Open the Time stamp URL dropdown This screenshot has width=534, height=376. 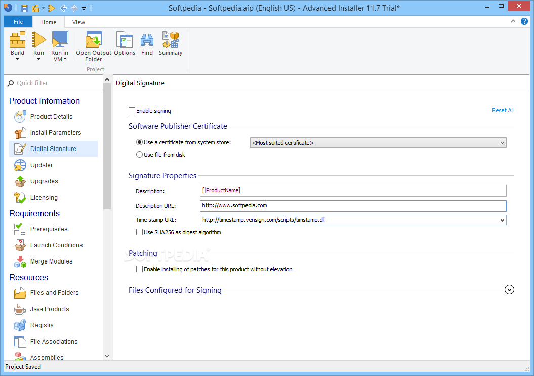click(x=502, y=220)
